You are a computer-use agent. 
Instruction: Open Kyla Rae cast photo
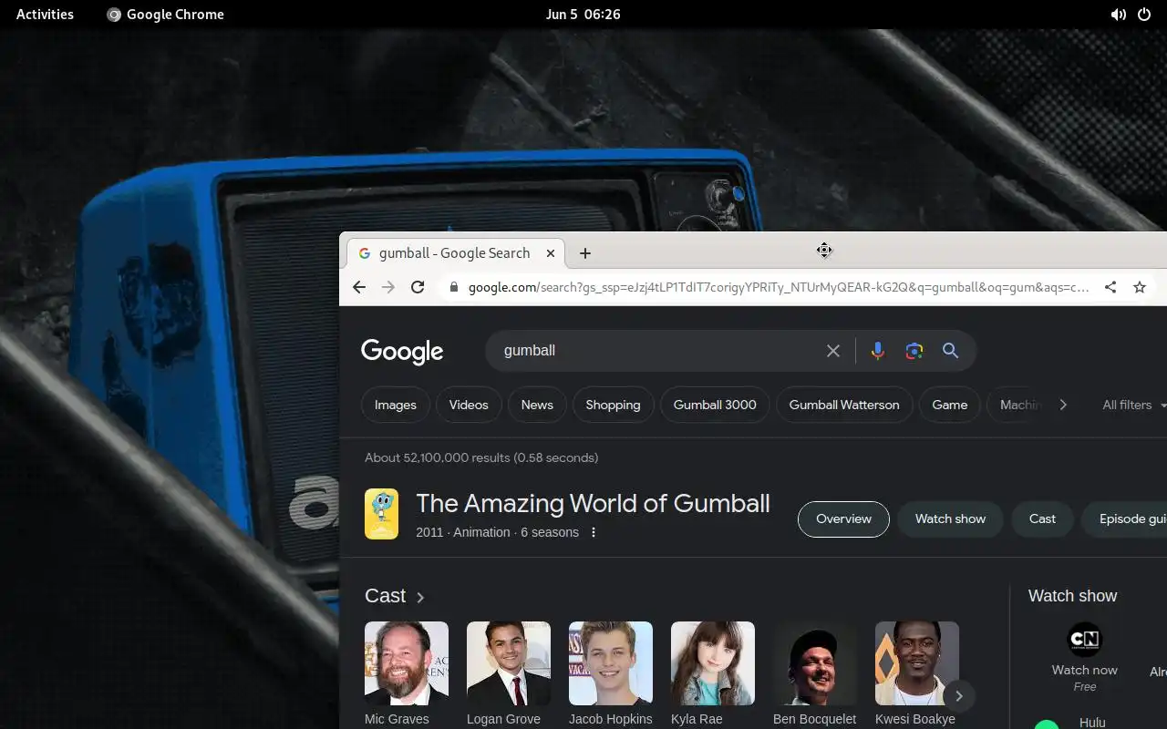tap(713, 663)
